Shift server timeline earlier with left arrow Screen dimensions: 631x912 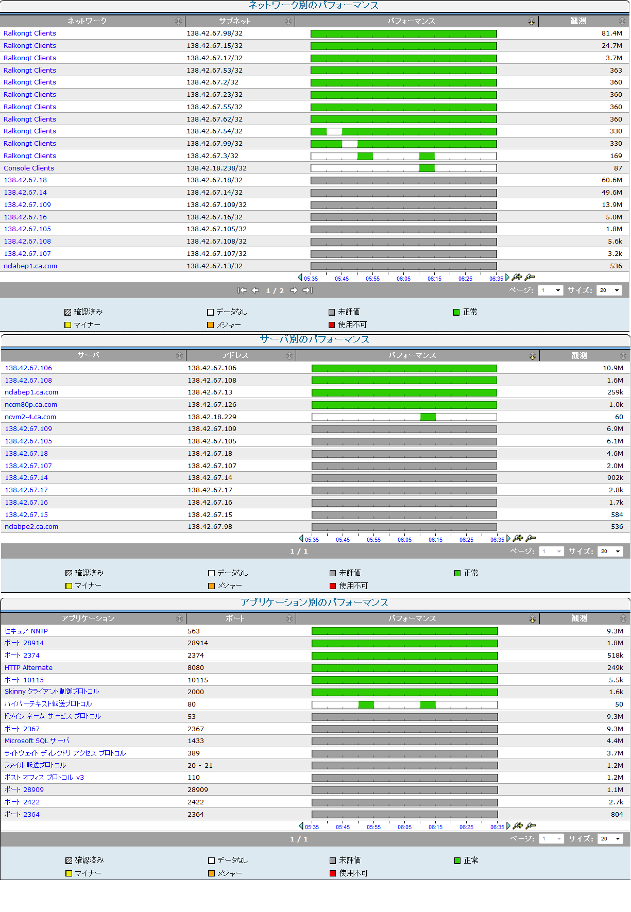[x=301, y=539]
